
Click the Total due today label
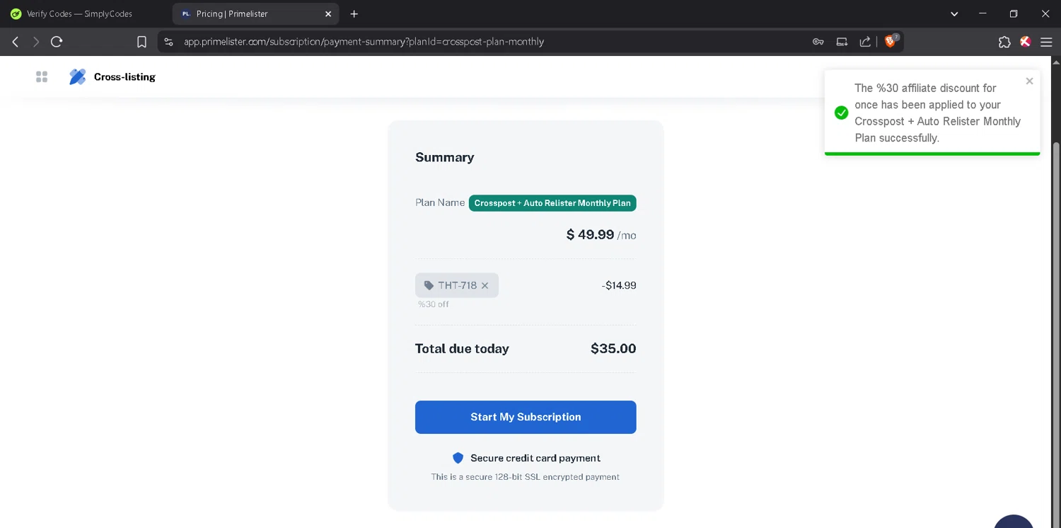(x=462, y=348)
